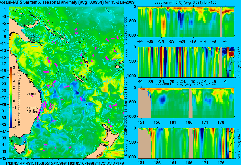Click the '5' tick on the temperature colorbar

pyautogui.click(x=14, y=67)
